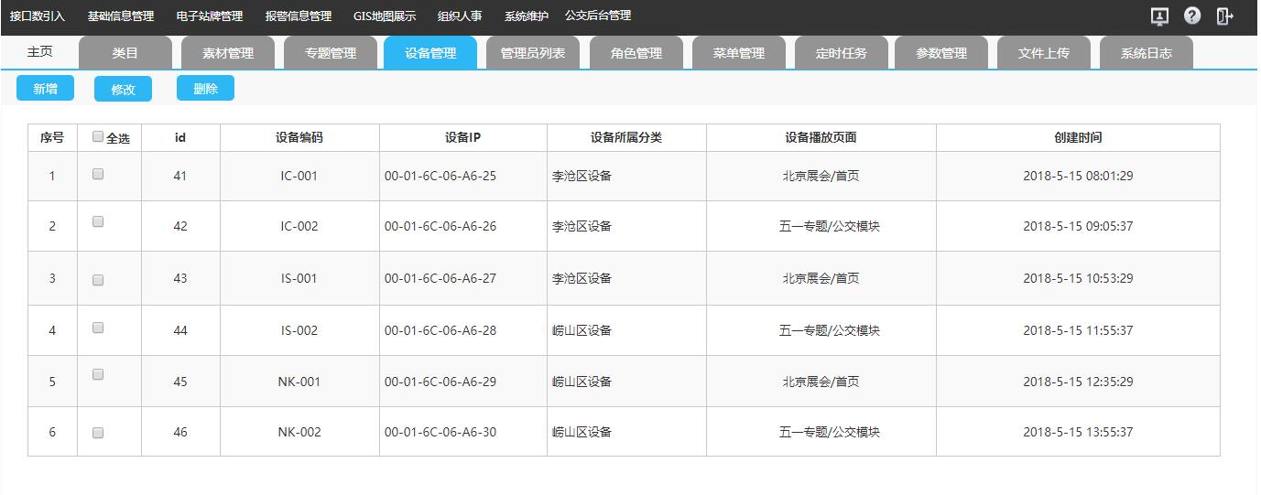This screenshot has height=495, width=1261.
Task: Select device code cell NK-002
Action: (299, 432)
